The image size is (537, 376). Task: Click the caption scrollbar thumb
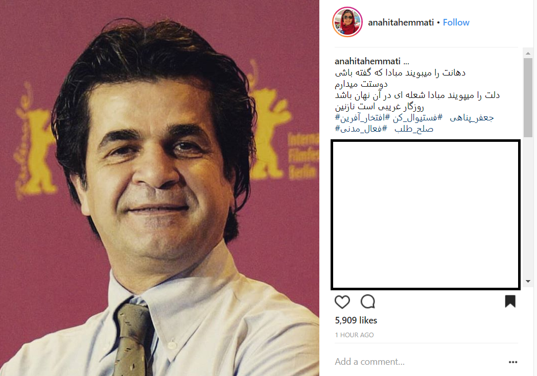coord(528,97)
